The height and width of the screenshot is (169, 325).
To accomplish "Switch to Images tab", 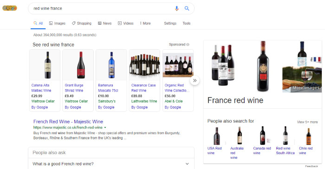I will point(57,23).
